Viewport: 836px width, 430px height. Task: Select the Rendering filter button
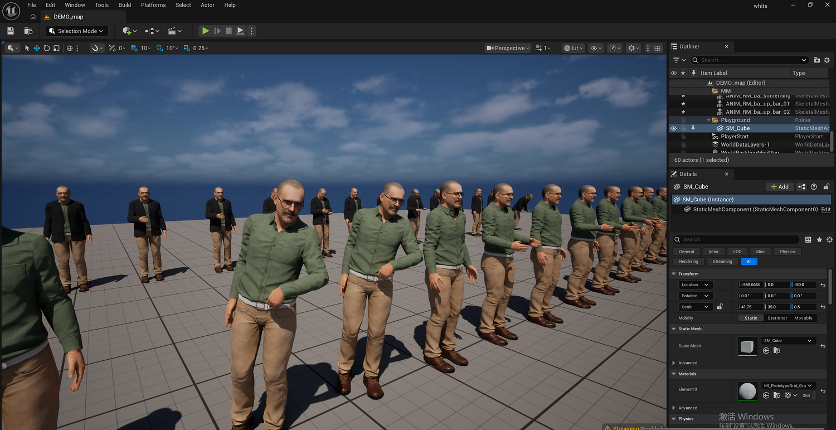tap(689, 262)
